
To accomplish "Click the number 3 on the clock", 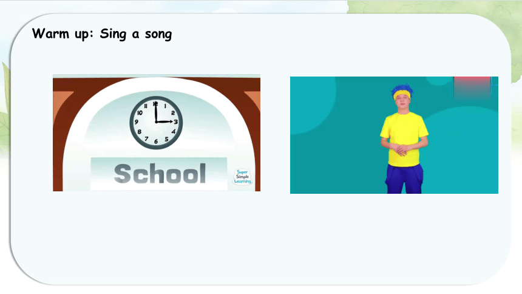I will pyautogui.click(x=176, y=122).
